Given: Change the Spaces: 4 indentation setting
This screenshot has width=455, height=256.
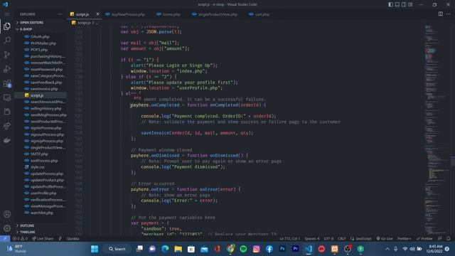Looking at the screenshot, I should pos(312,239).
